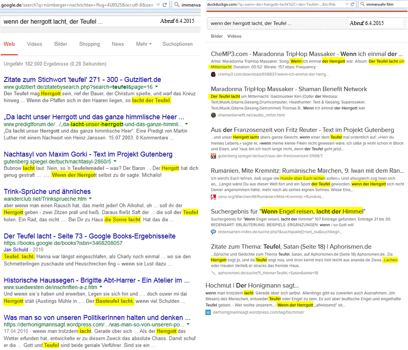Click chemp3.com/download URL text
The height and width of the screenshot is (350, 408).
point(273,74)
